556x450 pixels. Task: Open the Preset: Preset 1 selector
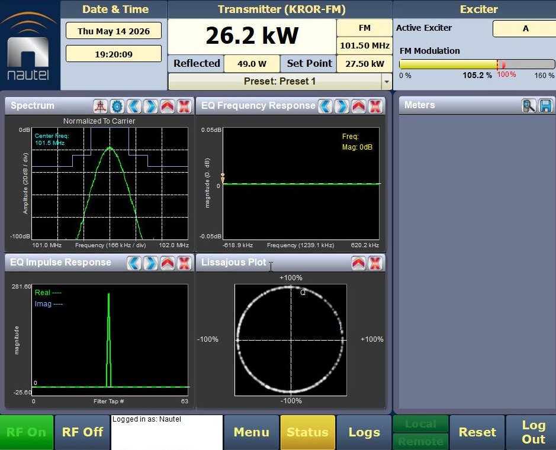click(279, 82)
